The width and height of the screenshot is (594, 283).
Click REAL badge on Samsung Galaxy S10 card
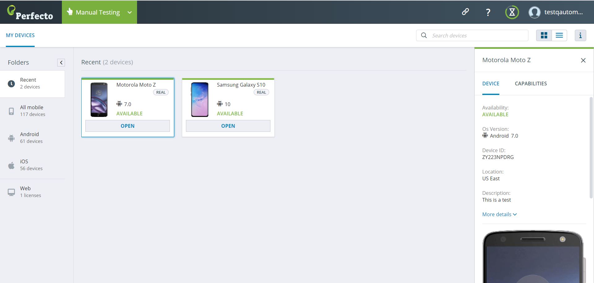pos(261,92)
